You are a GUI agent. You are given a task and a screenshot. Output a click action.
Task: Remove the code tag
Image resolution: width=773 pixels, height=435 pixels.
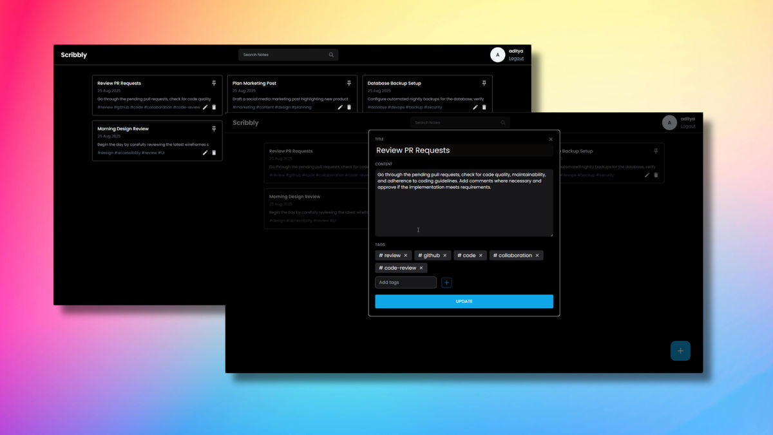481,255
